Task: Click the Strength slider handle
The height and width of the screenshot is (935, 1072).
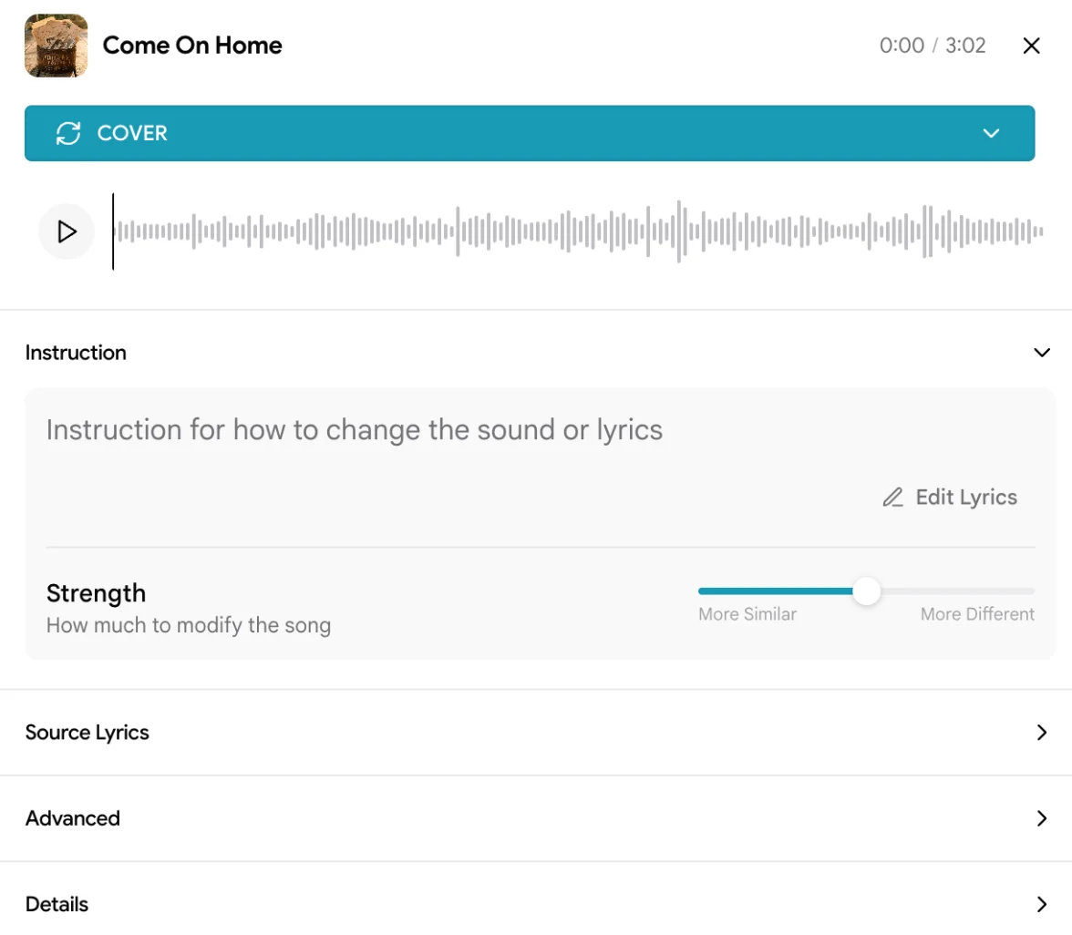Action: tap(866, 591)
